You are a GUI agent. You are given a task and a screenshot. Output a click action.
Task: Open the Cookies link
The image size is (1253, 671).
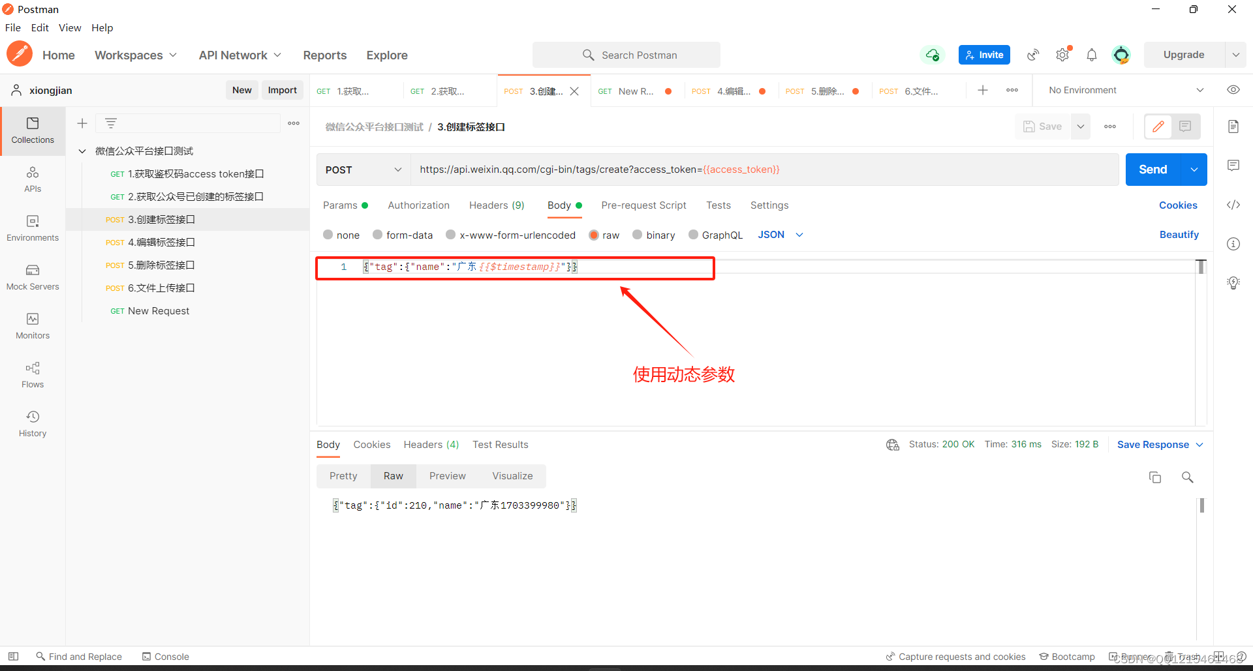[x=1178, y=205]
